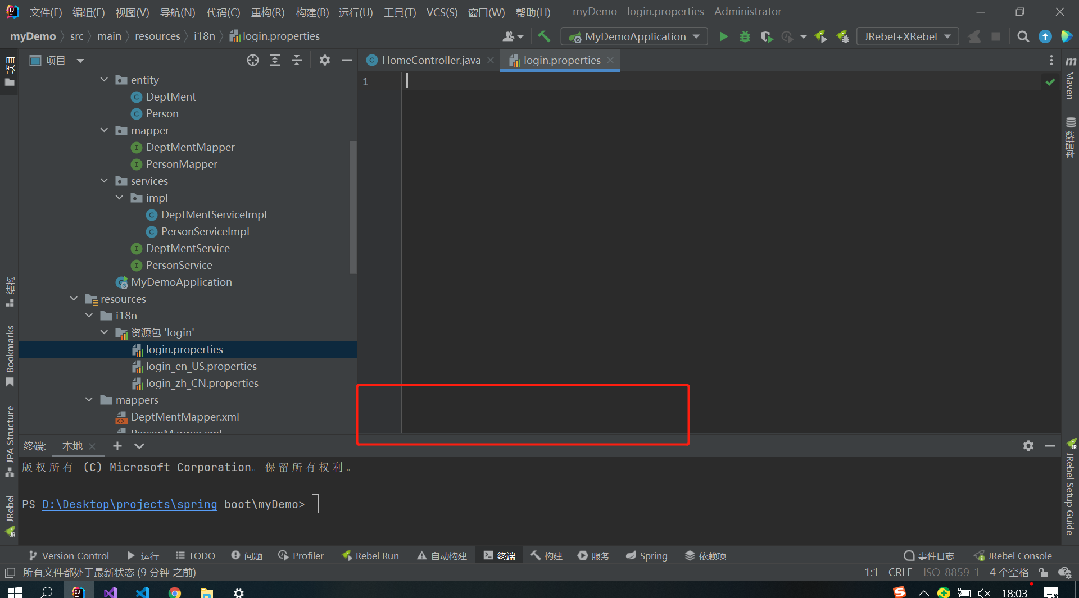This screenshot has width=1079, height=598.
Task: Open the Maven side panel
Action: [1070, 78]
